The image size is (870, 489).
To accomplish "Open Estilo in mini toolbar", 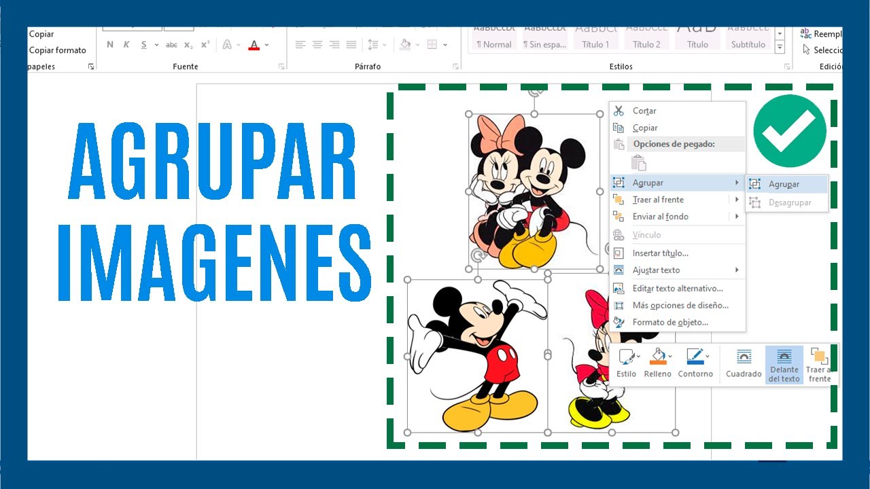I will [627, 364].
